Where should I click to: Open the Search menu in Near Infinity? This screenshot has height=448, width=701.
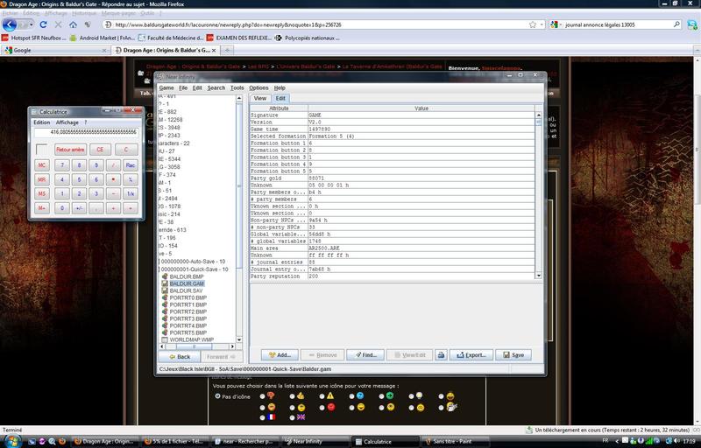(x=216, y=87)
